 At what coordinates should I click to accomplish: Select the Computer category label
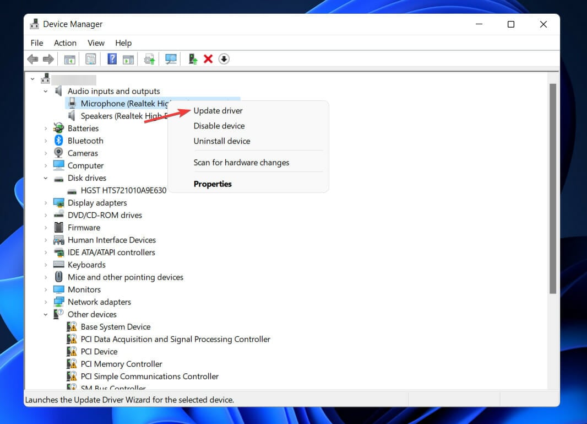click(x=85, y=166)
